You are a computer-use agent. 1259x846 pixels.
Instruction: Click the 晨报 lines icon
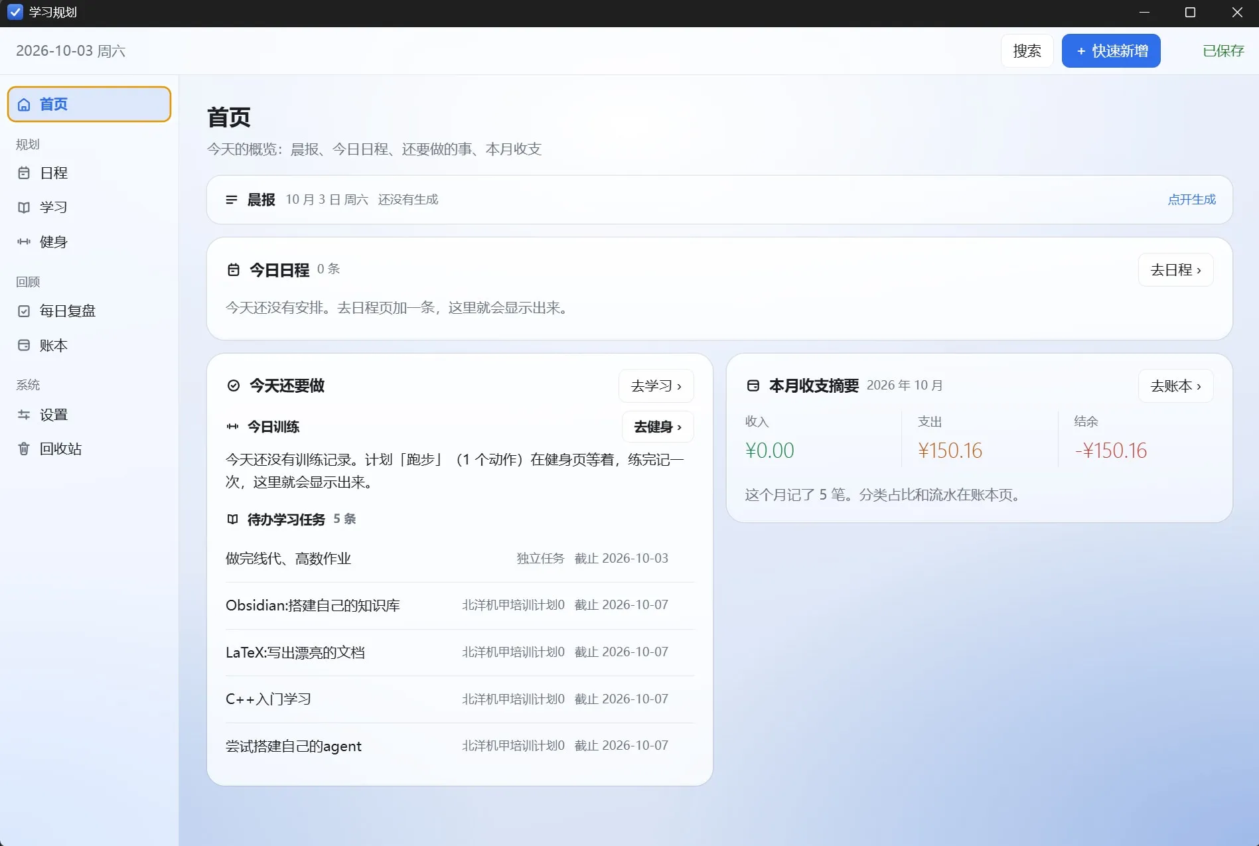pos(232,200)
